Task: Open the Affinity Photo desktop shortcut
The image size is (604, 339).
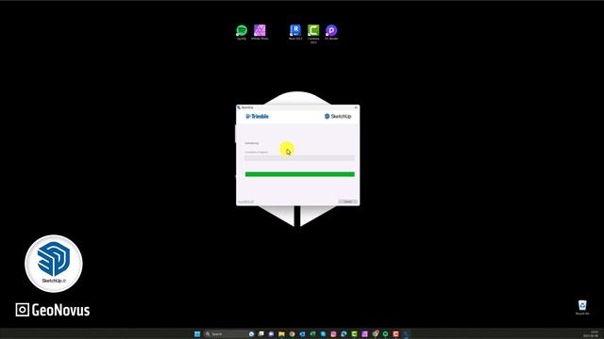Action: (x=260, y=32)
